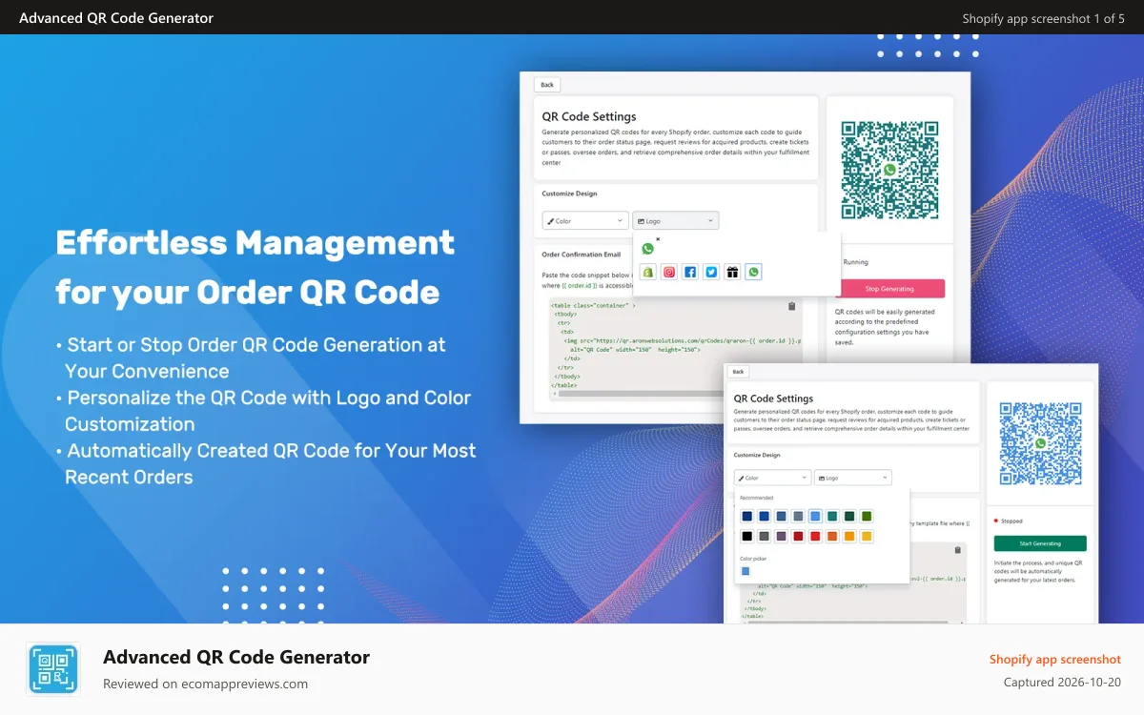Click the 'Captured 2026-10-20' text
This screenshot has height=715, width=1144.
[x=1062, y=683]
